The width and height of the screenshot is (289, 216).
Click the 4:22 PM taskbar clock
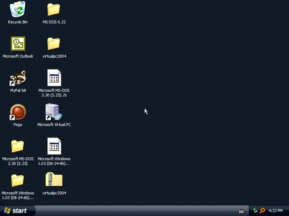click(x=276, y=211)
